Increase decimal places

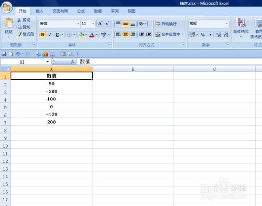click(219, 35)
